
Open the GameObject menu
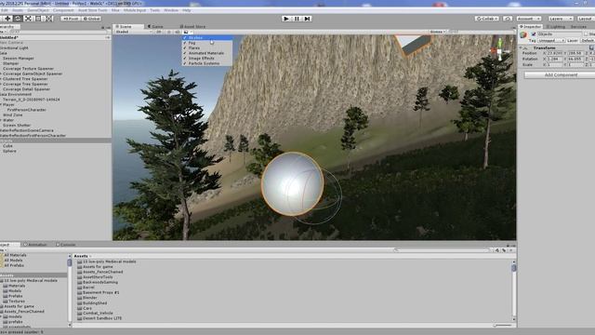[x=37, y=10]
